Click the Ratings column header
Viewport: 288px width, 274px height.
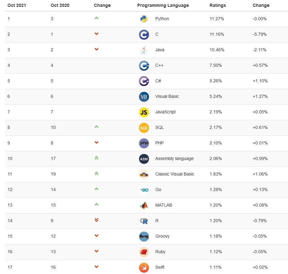[x=218, y=5]
